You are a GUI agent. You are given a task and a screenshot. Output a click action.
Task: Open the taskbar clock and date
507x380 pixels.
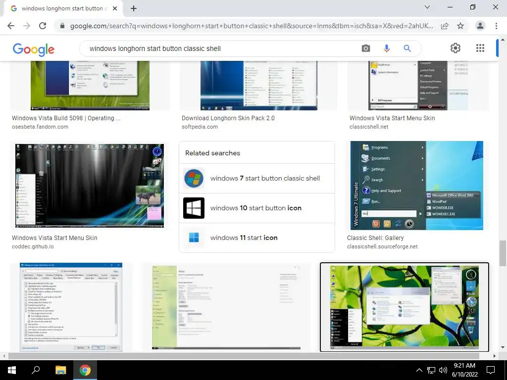pos(464,370)
